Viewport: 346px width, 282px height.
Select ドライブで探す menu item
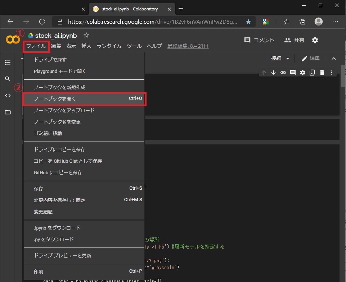click(x=84, y=59)
